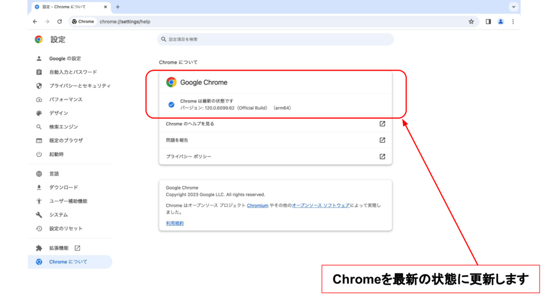Open the side panel icon
Image resolution: width=548 pixels, height=308 pixels.
coord(488,21)
